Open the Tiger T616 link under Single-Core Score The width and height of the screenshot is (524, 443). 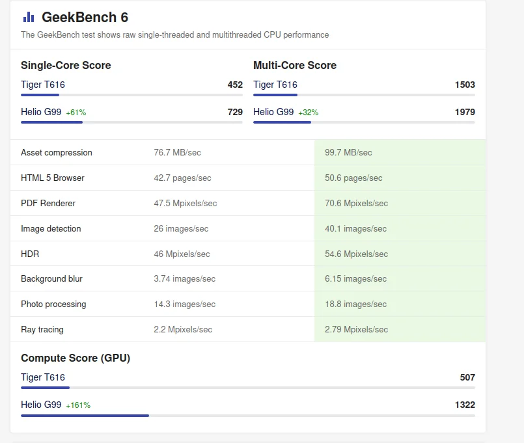[x=43, y=85]
